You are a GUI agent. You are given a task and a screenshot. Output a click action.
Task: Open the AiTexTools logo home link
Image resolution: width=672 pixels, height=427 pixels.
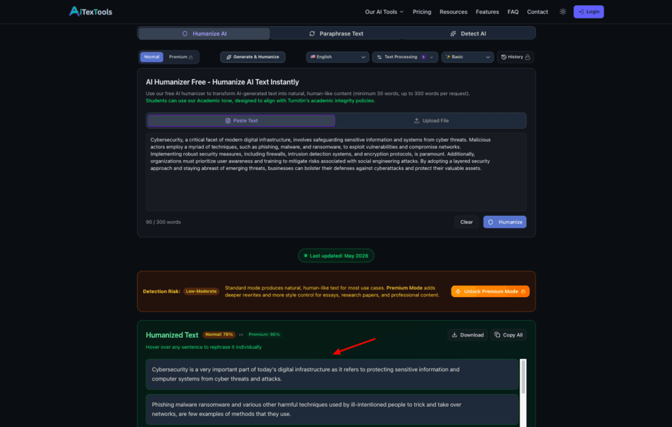point(91,12)
